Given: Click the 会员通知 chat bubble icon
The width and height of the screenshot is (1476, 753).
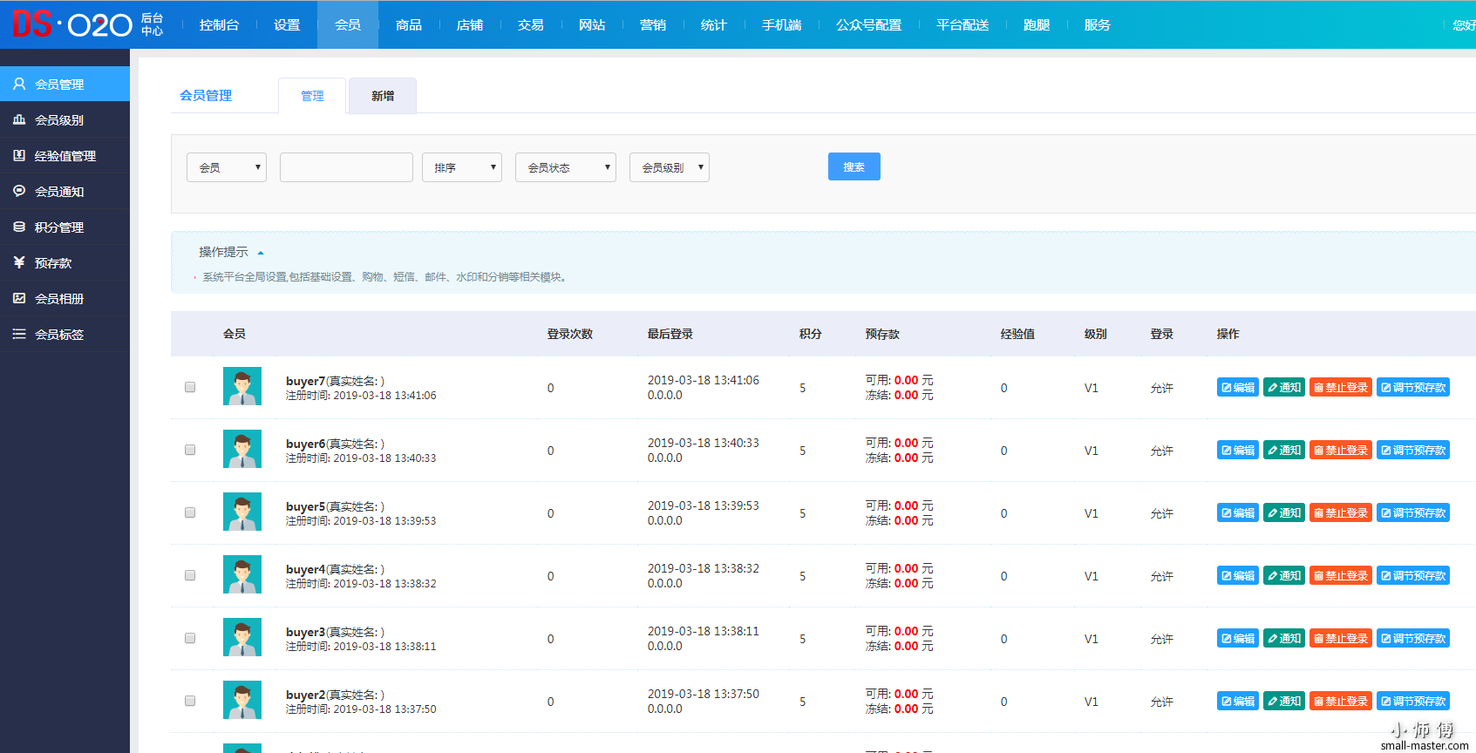Looking at the screenshot, I should point(19,191).
